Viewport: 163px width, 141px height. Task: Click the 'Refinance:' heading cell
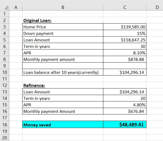(63, 85)
